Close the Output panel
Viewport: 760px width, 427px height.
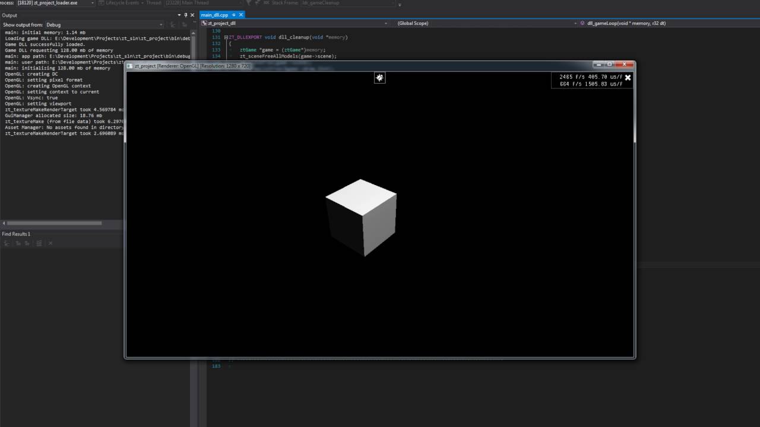[x=192, y=15]
